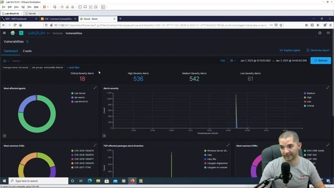The image size is (334, 188).
Task: Open Explore agent
Action: pyautogui.click(x=290, y=50)
